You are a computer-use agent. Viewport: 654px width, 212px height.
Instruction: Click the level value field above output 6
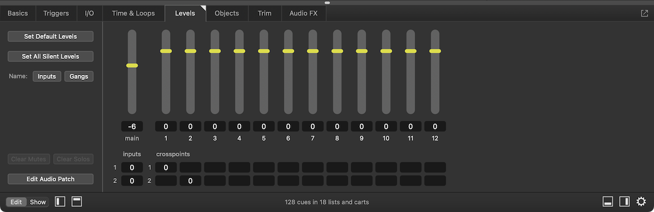288,126
